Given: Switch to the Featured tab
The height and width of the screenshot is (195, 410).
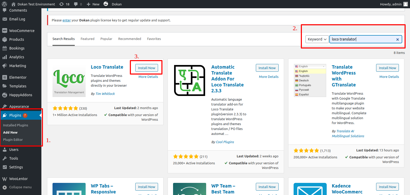Looking at the screenshot, I should (x=87, y=39).
